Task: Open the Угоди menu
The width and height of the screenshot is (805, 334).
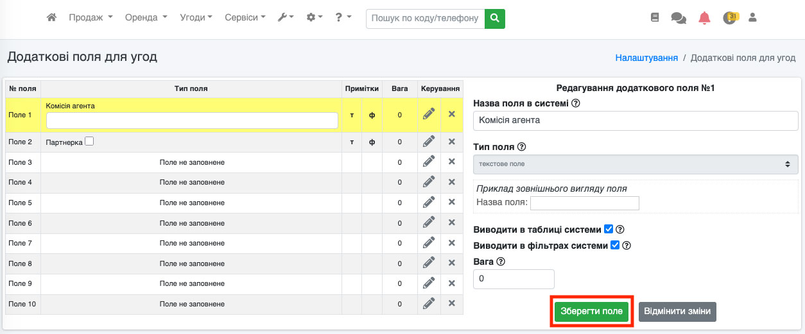Action: 196,18
